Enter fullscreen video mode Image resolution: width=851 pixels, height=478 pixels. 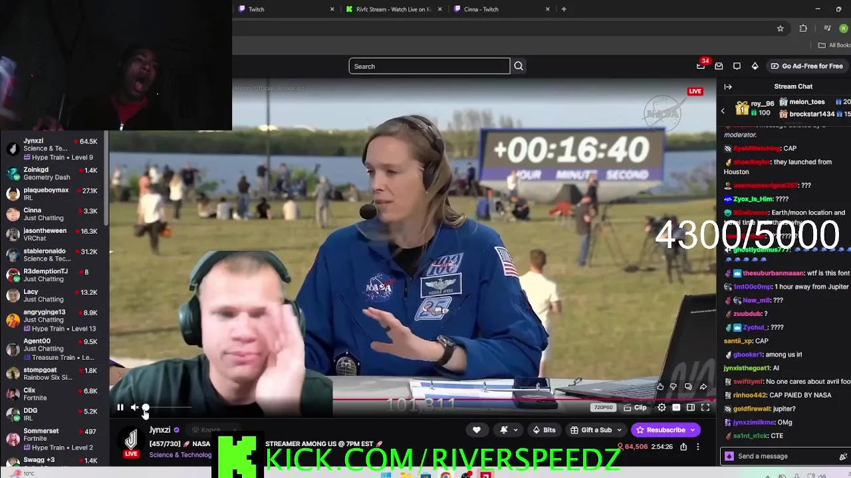click(x=705, y=408)
